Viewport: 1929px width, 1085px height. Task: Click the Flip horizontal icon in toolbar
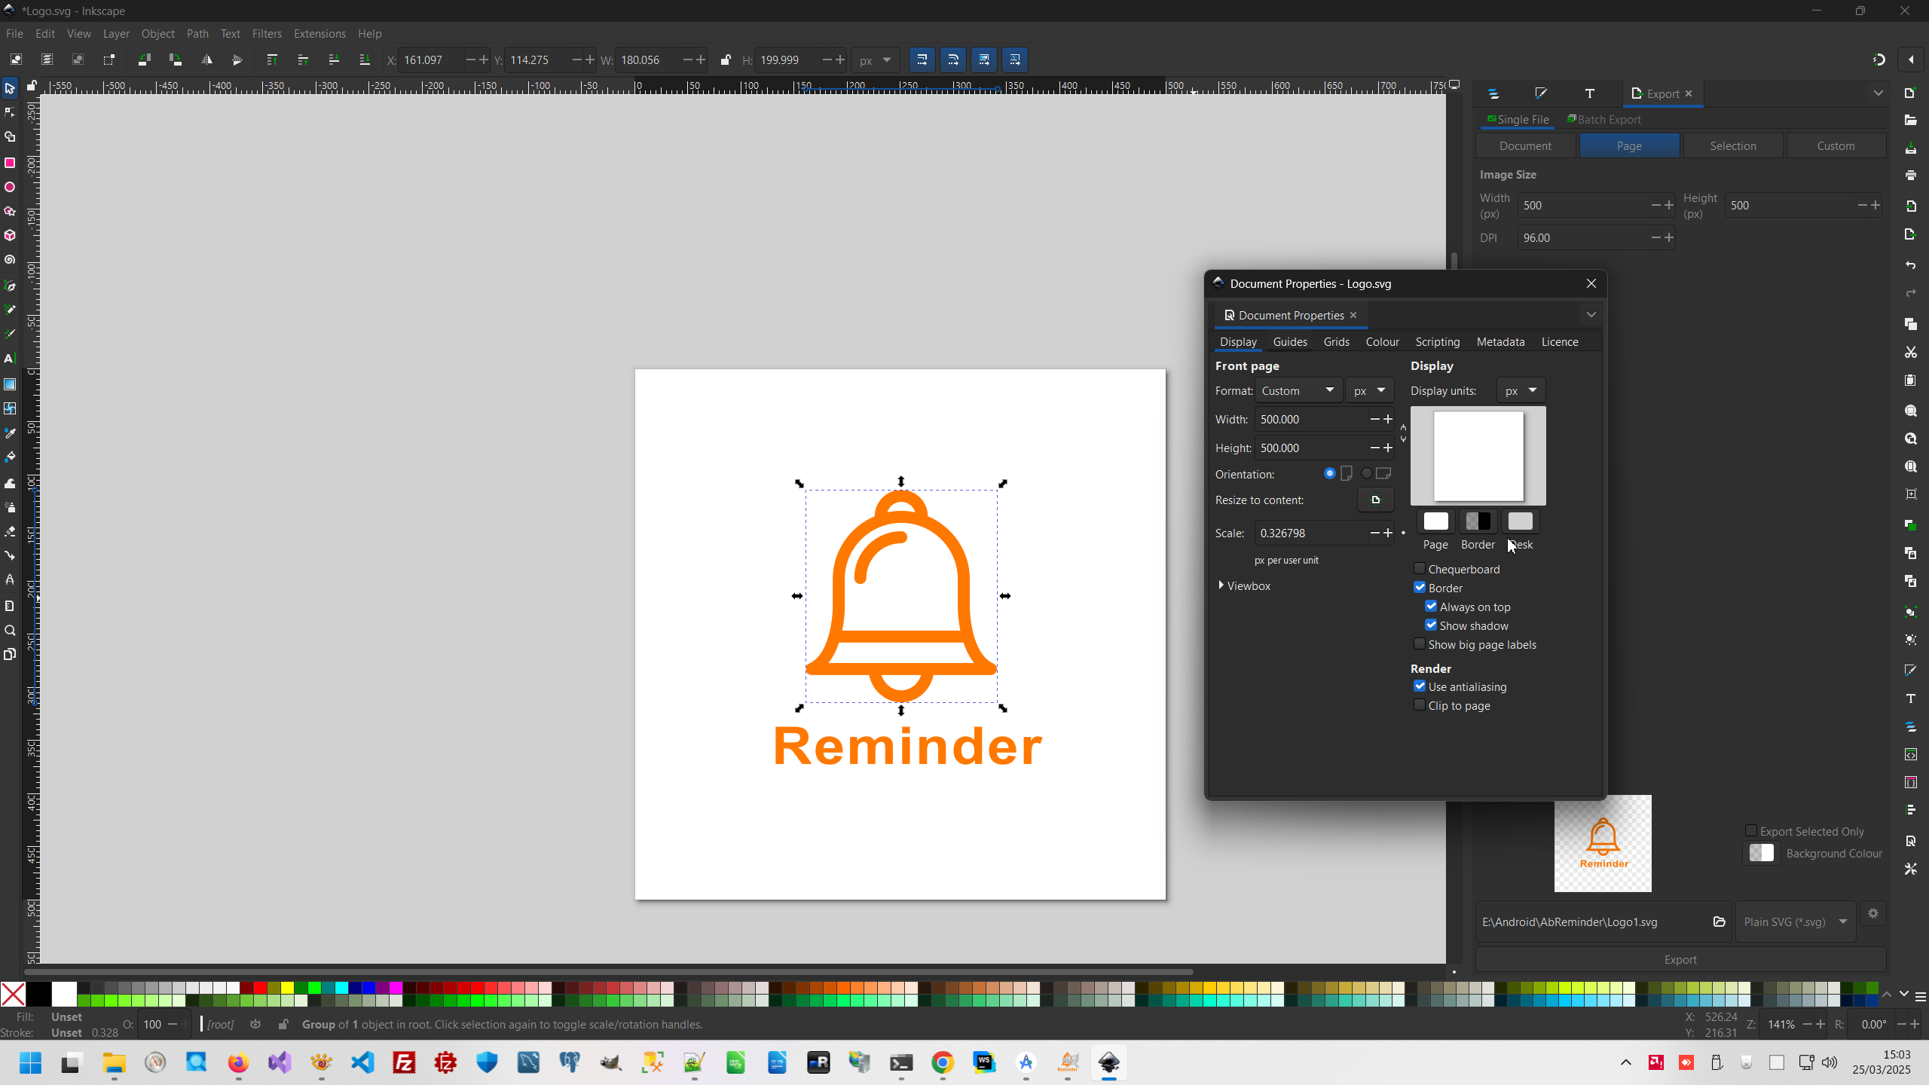[x=206, y=60]
